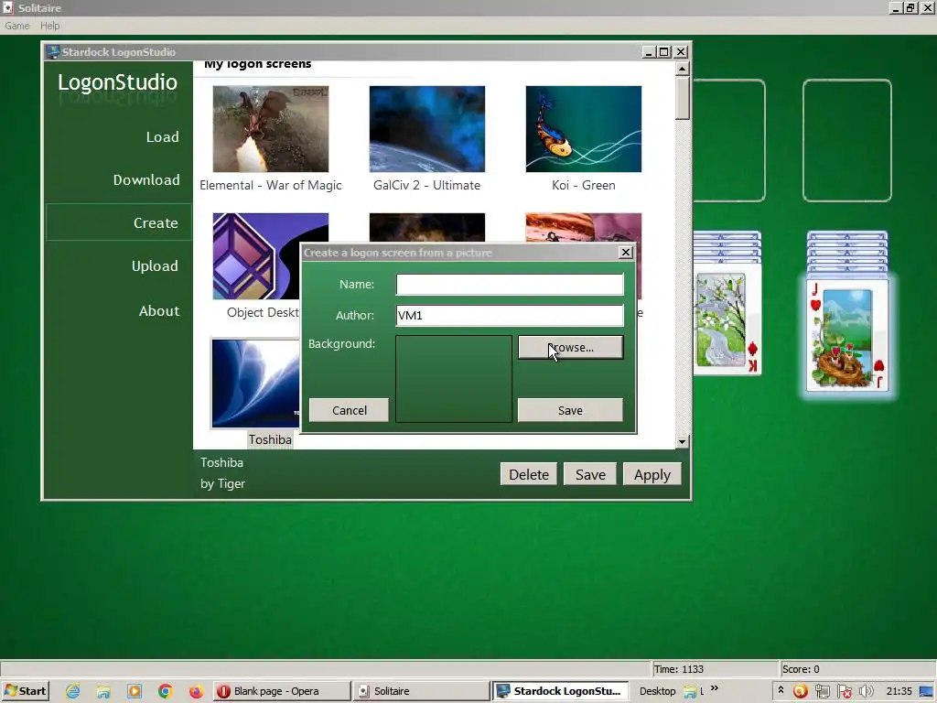Viewport: 937px width, 703px height.
Task: Click the Author field containing VM1
Action: tap(510, 316)
